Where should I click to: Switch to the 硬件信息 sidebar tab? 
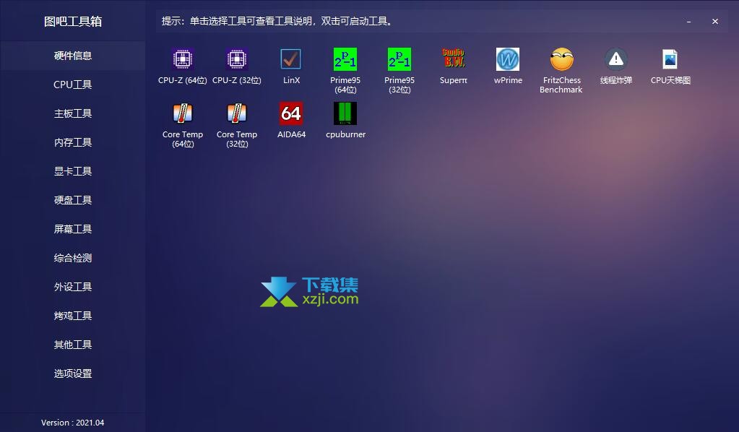(x=73, y=56)
